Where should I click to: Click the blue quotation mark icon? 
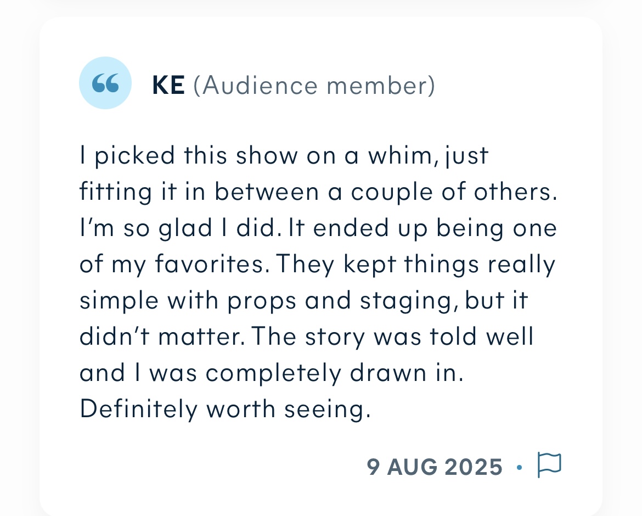(x=105, y=83)
